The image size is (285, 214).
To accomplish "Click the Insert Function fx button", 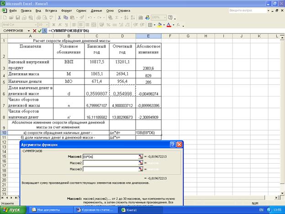I will pos(45,30).
